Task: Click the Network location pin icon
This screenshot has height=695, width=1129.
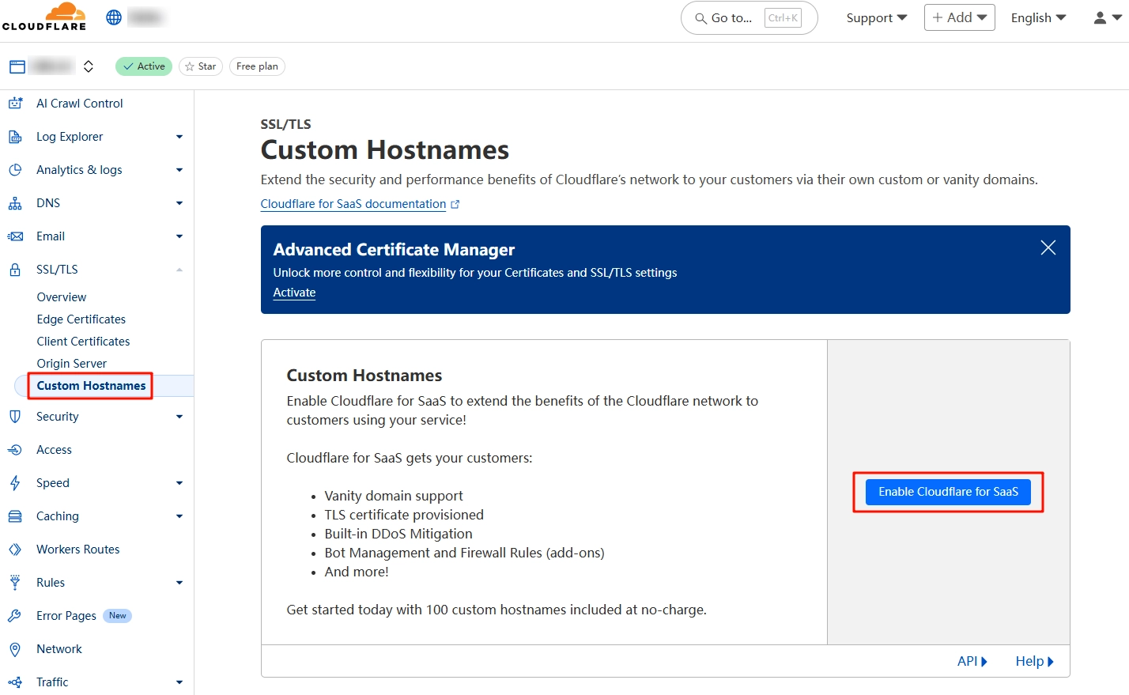Action: pyautogui.click(x=16, y=648)
